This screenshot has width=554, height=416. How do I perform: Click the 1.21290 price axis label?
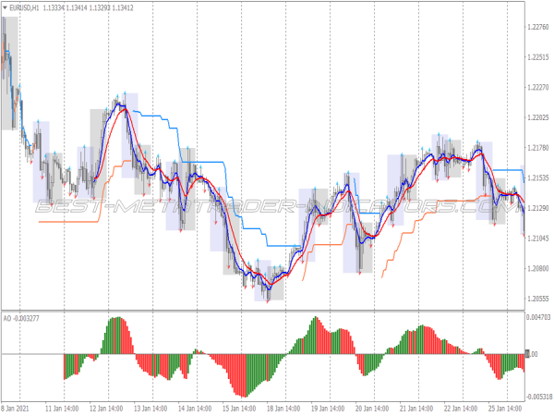[x=538, y=208]
